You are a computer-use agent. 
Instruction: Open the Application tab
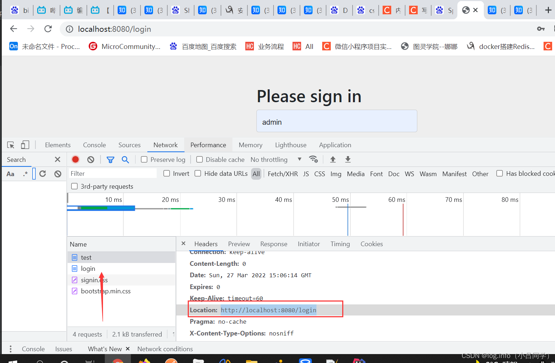[x=335, y=145]
